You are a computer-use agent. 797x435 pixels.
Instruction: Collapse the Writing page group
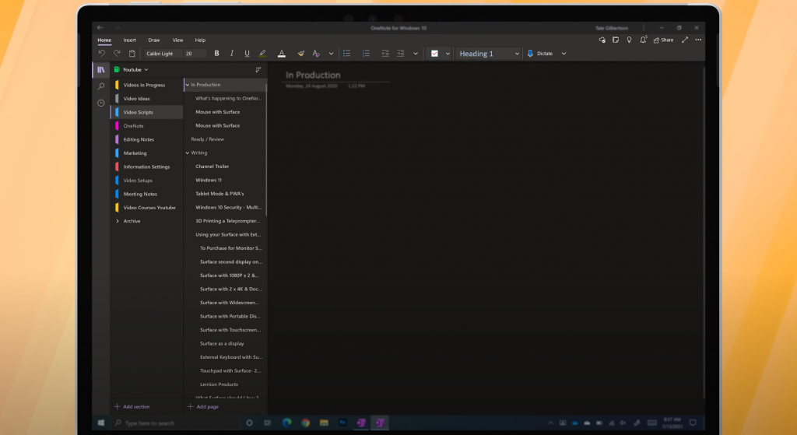click(x=187, y=153)
